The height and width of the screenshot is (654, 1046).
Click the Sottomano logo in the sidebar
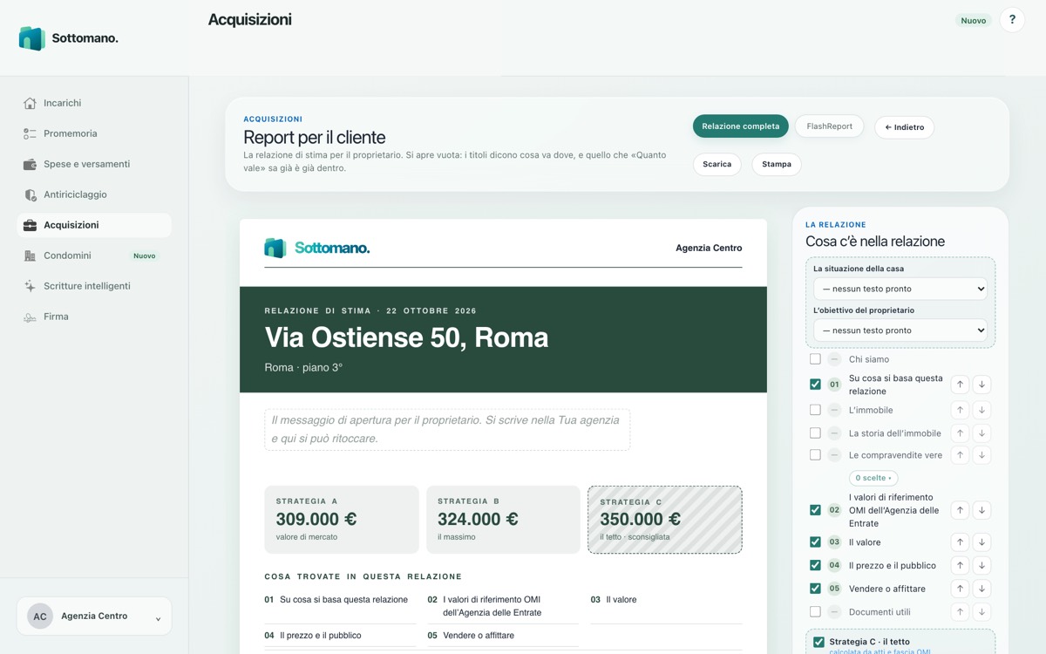(68, 38)
